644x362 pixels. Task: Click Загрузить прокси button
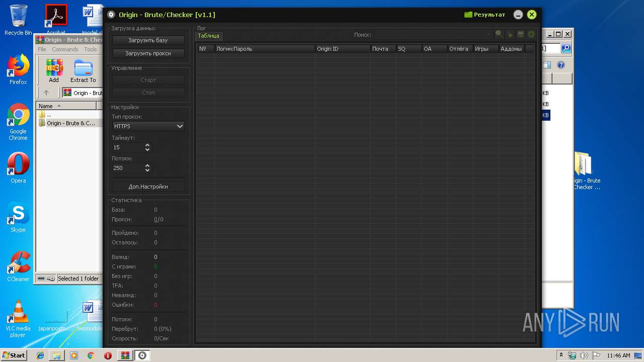tap(148, 53)
